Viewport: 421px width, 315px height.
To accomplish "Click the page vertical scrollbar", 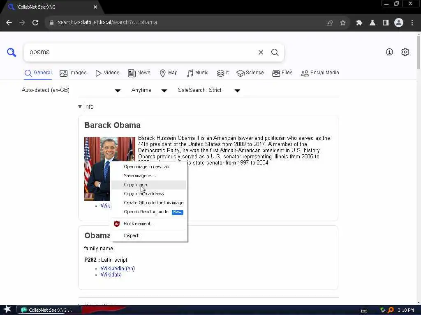I will 419,52.
